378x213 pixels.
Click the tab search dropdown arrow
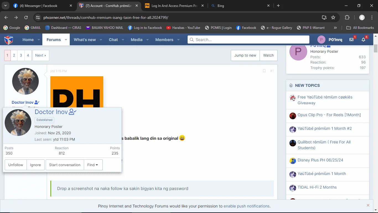pos(5,6)
